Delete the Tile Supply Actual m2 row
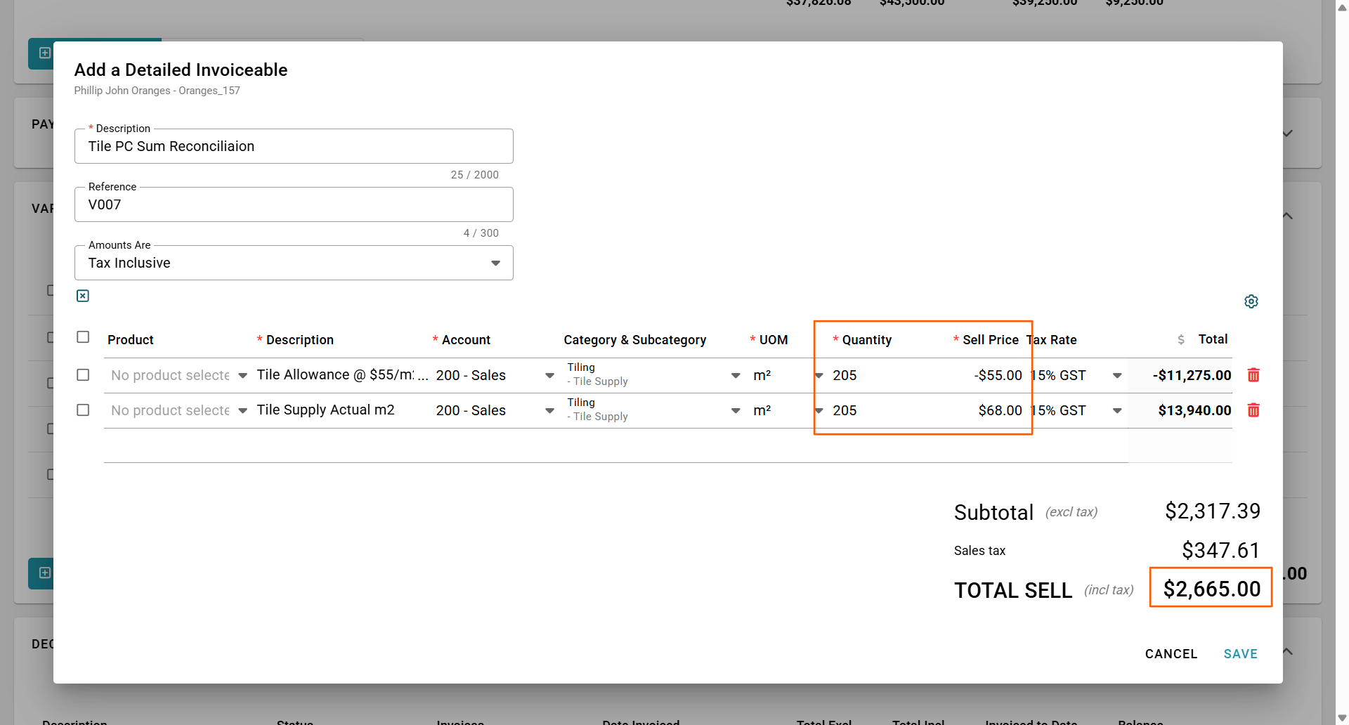 click(x=1253, y=410)
